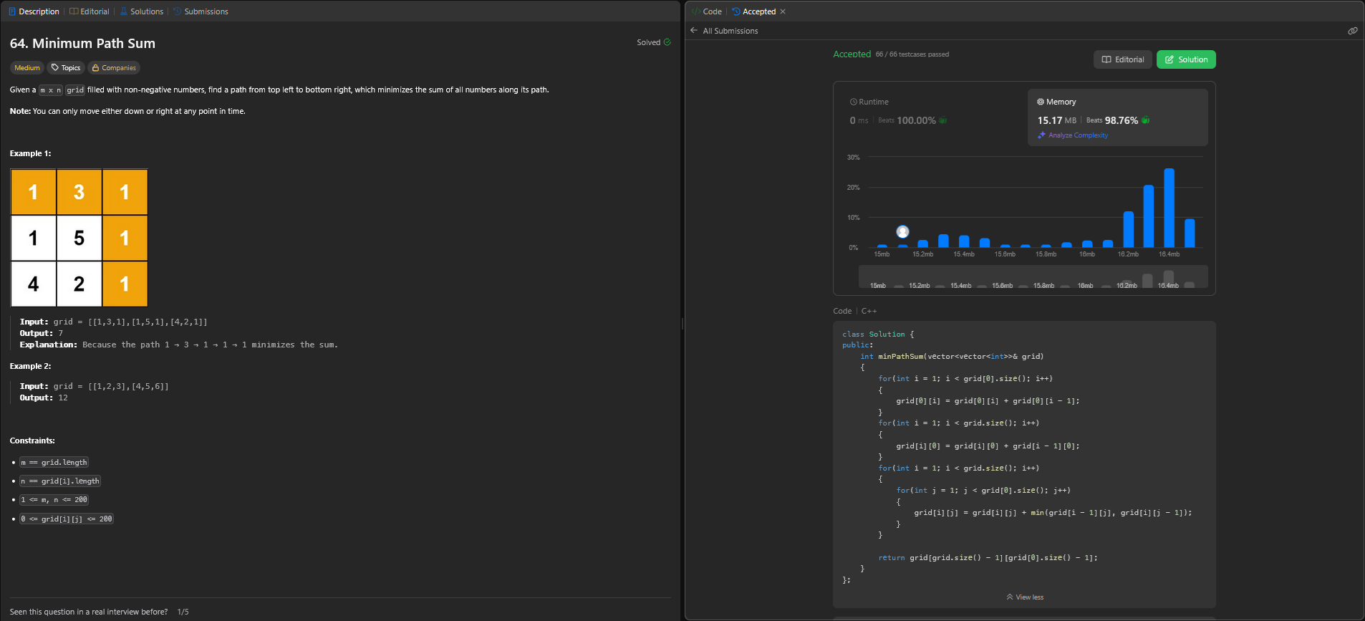
Task: Click the Analyze Complexity sparkle link
Action: tap(1072, 135)
